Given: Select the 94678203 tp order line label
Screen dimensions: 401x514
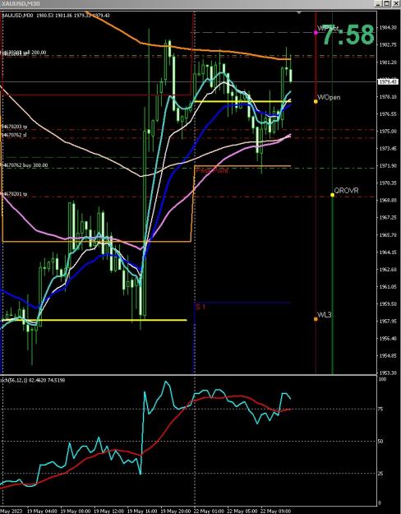Looking at the screenshot, I should [x=15, y=127].
